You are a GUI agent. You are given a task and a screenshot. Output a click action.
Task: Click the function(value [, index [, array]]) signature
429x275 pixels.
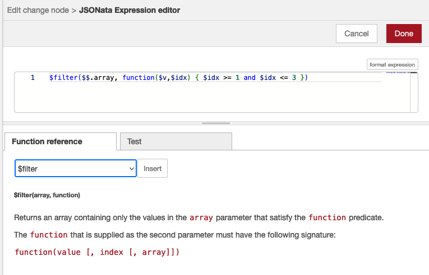tap(97, 252)
